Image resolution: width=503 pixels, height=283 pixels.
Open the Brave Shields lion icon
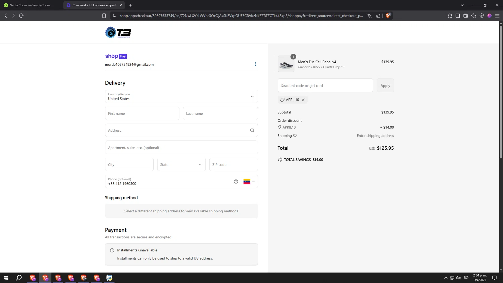388,15
